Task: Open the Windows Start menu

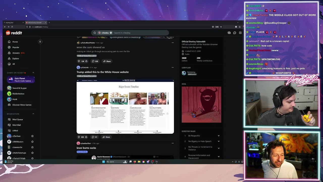Action: pos(103,162)
